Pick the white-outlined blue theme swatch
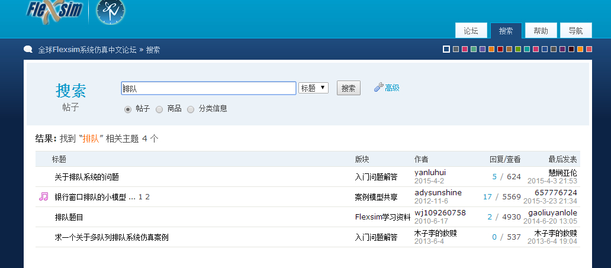Viewport: 611px width, 268px height. click(x=446, y=49)
